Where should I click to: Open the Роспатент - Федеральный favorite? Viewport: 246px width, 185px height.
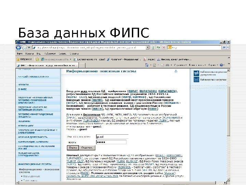pyautogui.click(x=124, y=59)
